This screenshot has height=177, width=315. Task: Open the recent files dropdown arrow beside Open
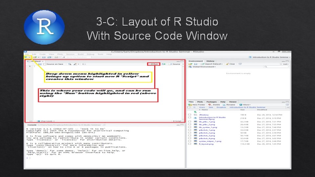point(38,57)
